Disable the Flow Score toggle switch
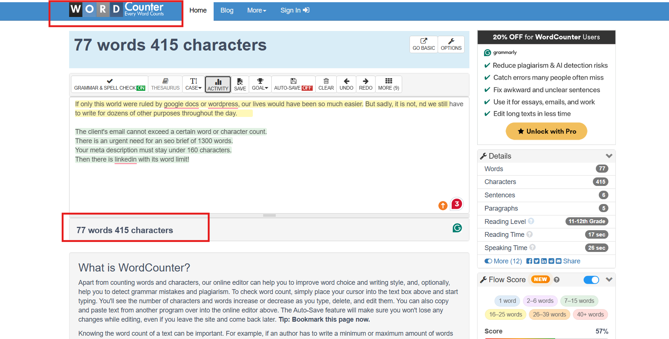This screenshot has width=669, height=339. [x=591, y=280]
